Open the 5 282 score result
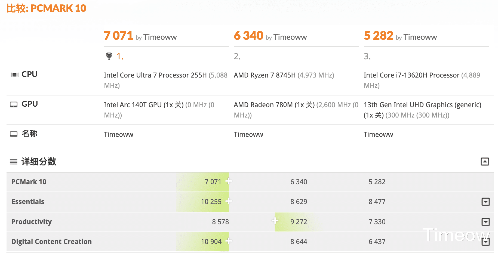 click(x=379, y=36)
